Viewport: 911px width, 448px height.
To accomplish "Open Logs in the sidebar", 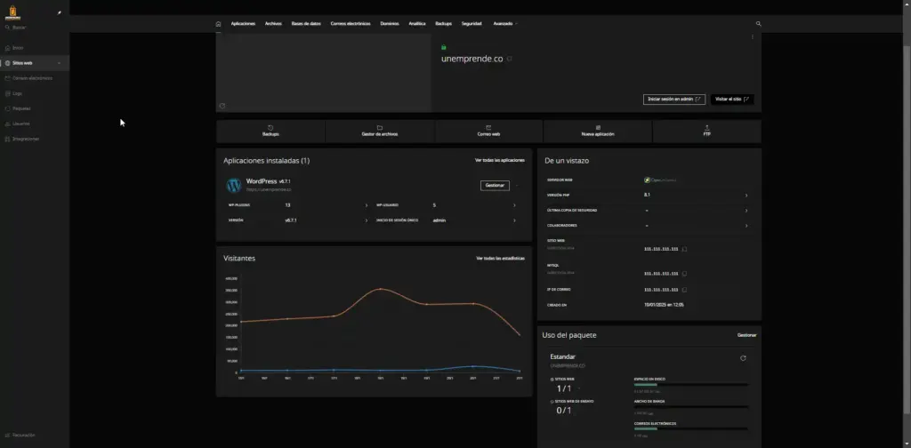I will point(35,92).
